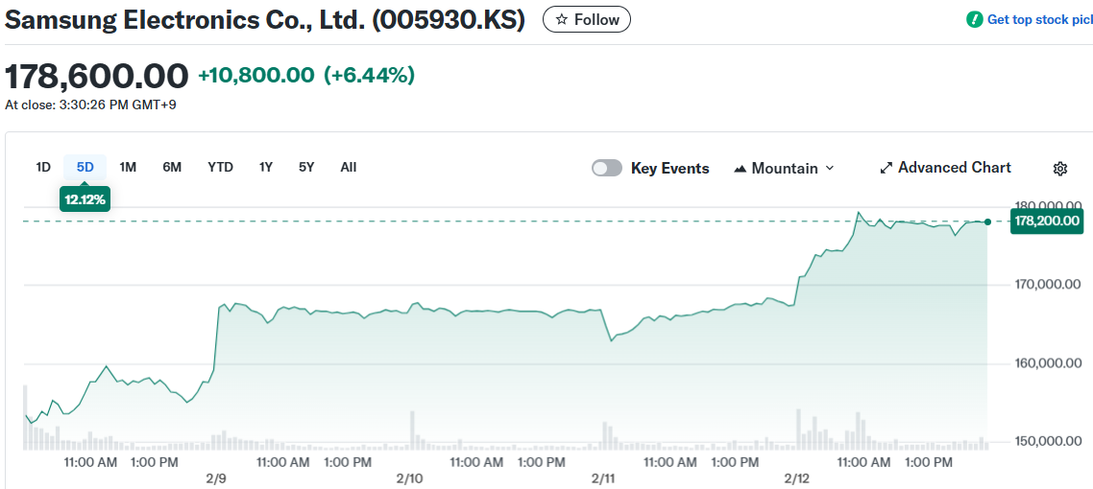
Task: Click the Mountain chart type icon
Action: [x=740, y=169]
